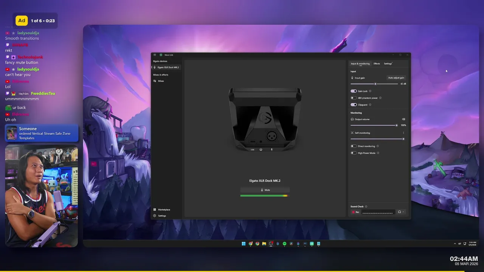
Task: Click the Mute microphone button
Action: point(265,190)
